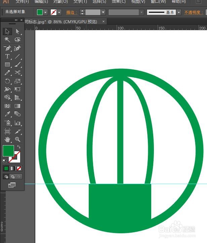Open the 帮助(H) menu
207x243 pixels.
click(179, 2)
